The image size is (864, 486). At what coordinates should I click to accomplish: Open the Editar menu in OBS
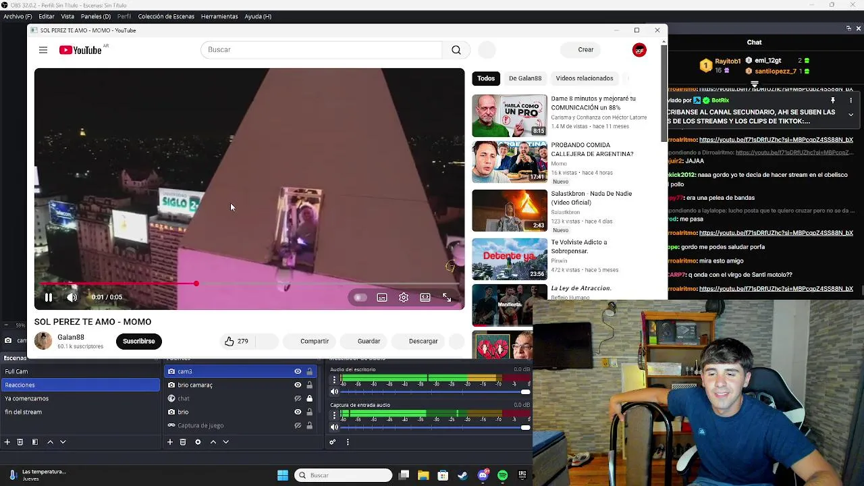tap(47, 16)
